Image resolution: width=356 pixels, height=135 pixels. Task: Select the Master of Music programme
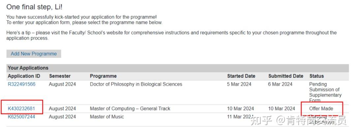(107, 117)
